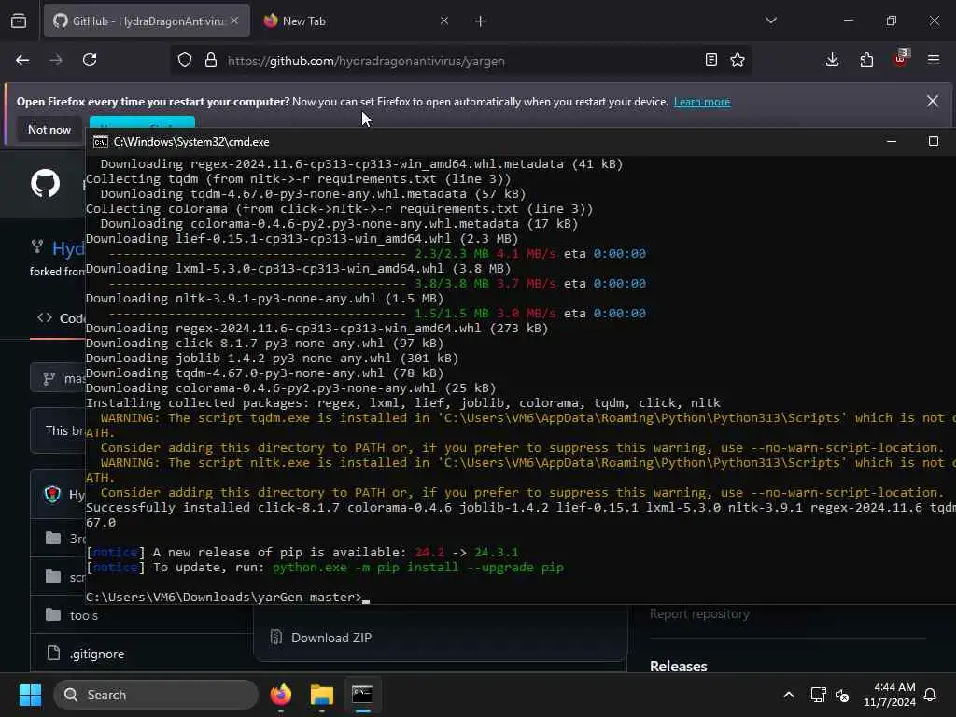Open the Windows Start menu

30,695
